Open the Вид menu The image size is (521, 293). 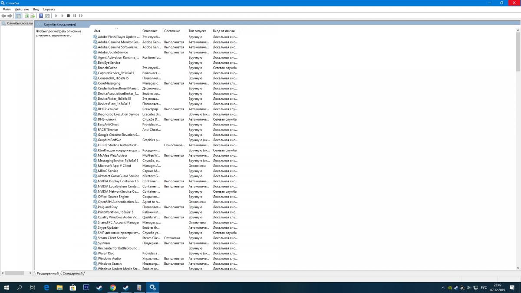click(36, 9)
